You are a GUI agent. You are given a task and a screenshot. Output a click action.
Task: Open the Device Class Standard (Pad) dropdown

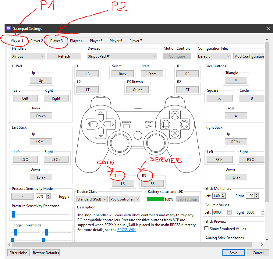pyautogui.click(x=92, y=199)
